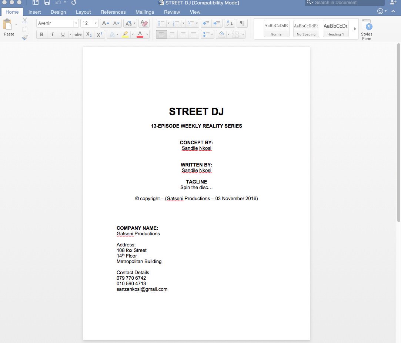Toggle bold formatting

coord(41,34)
